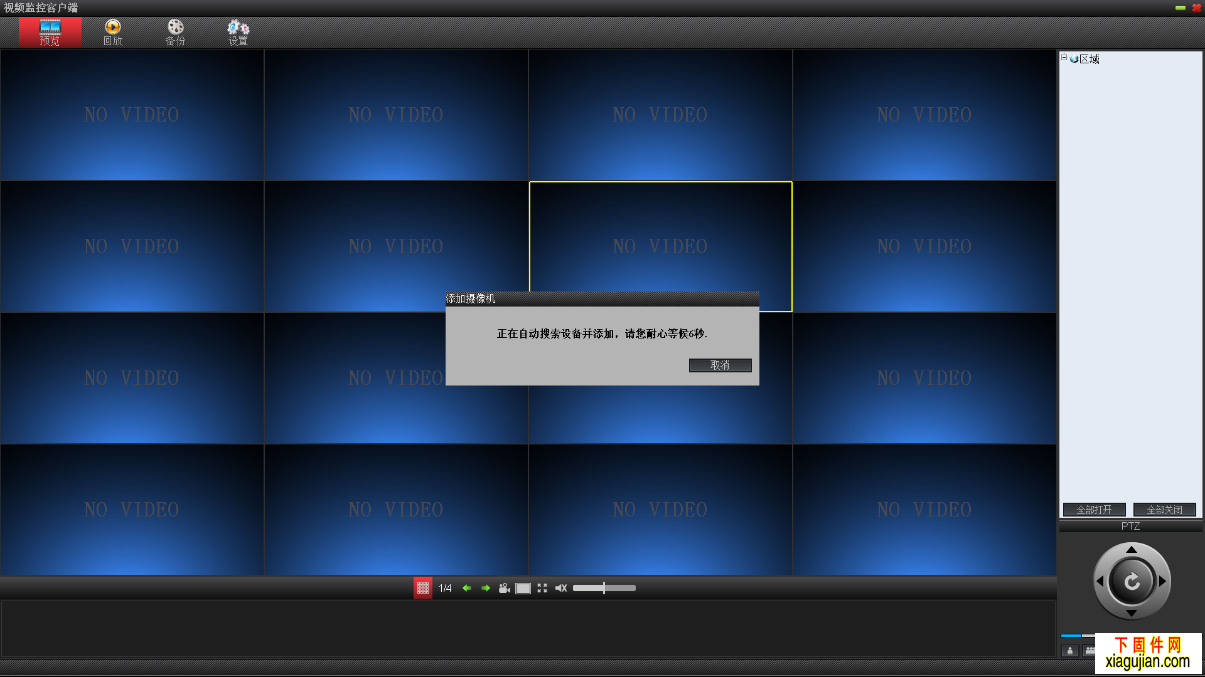Click the split-screen layout icon
Image resolution: width=1205 pixels, height=677 pixels.
click(422, 588)
